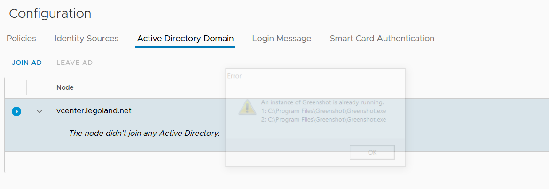This screenshot has width=549, height=189.
Task: Click the Configuration page heading
Action: (50, 14)
